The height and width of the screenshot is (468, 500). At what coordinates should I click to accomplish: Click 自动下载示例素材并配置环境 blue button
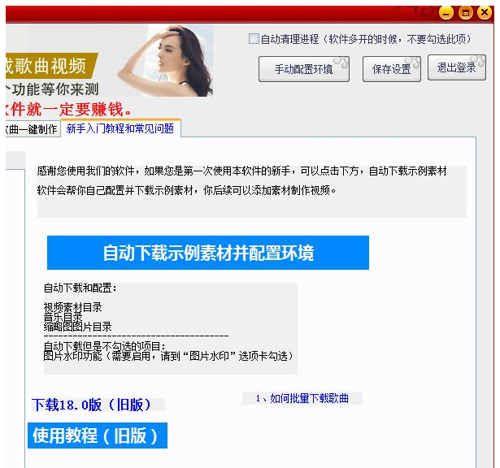[x=208, y=253]
